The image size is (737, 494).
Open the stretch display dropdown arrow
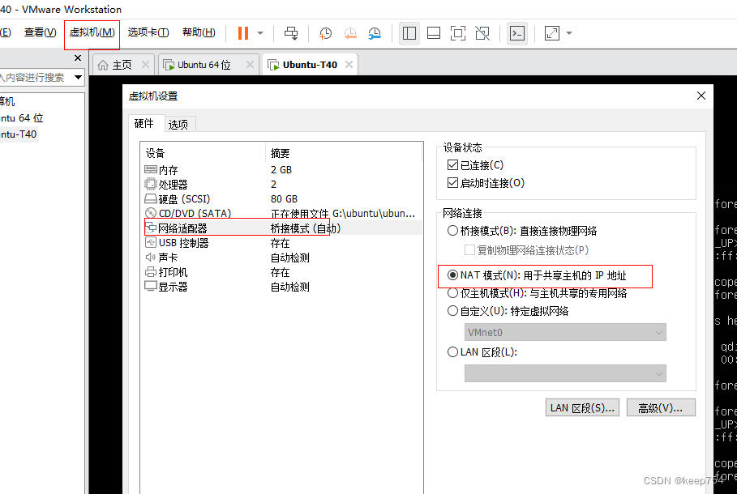pos(569,33)
